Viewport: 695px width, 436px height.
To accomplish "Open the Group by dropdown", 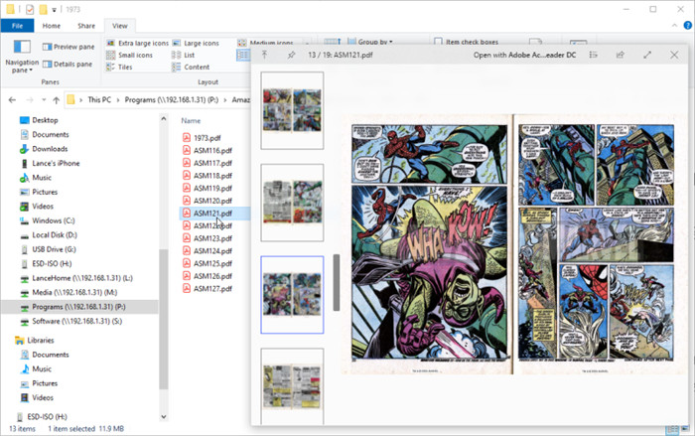I will 370,42.
